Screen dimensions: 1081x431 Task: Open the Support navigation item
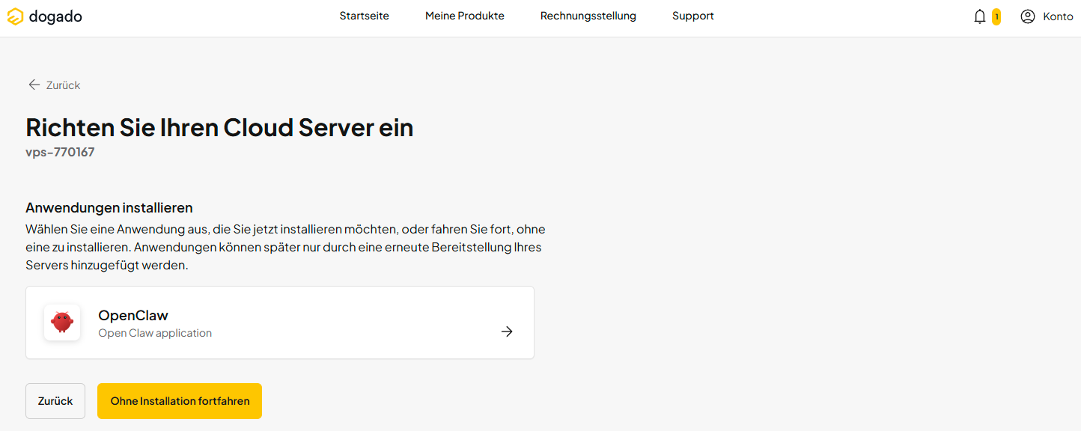point(693,16)
